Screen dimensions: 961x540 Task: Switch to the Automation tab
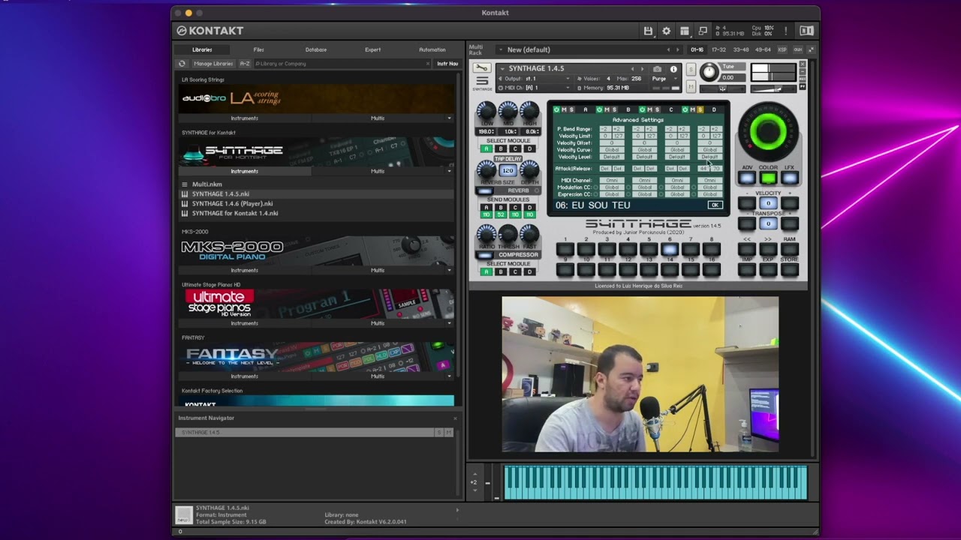click(x=432, y=49)
